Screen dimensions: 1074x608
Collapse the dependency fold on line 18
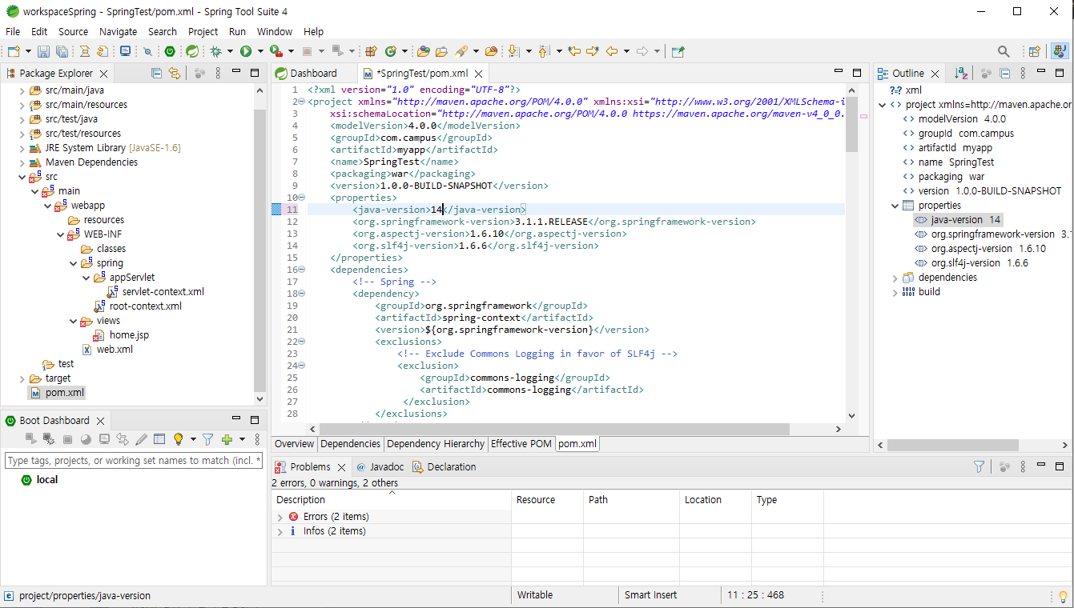(301, 294)
